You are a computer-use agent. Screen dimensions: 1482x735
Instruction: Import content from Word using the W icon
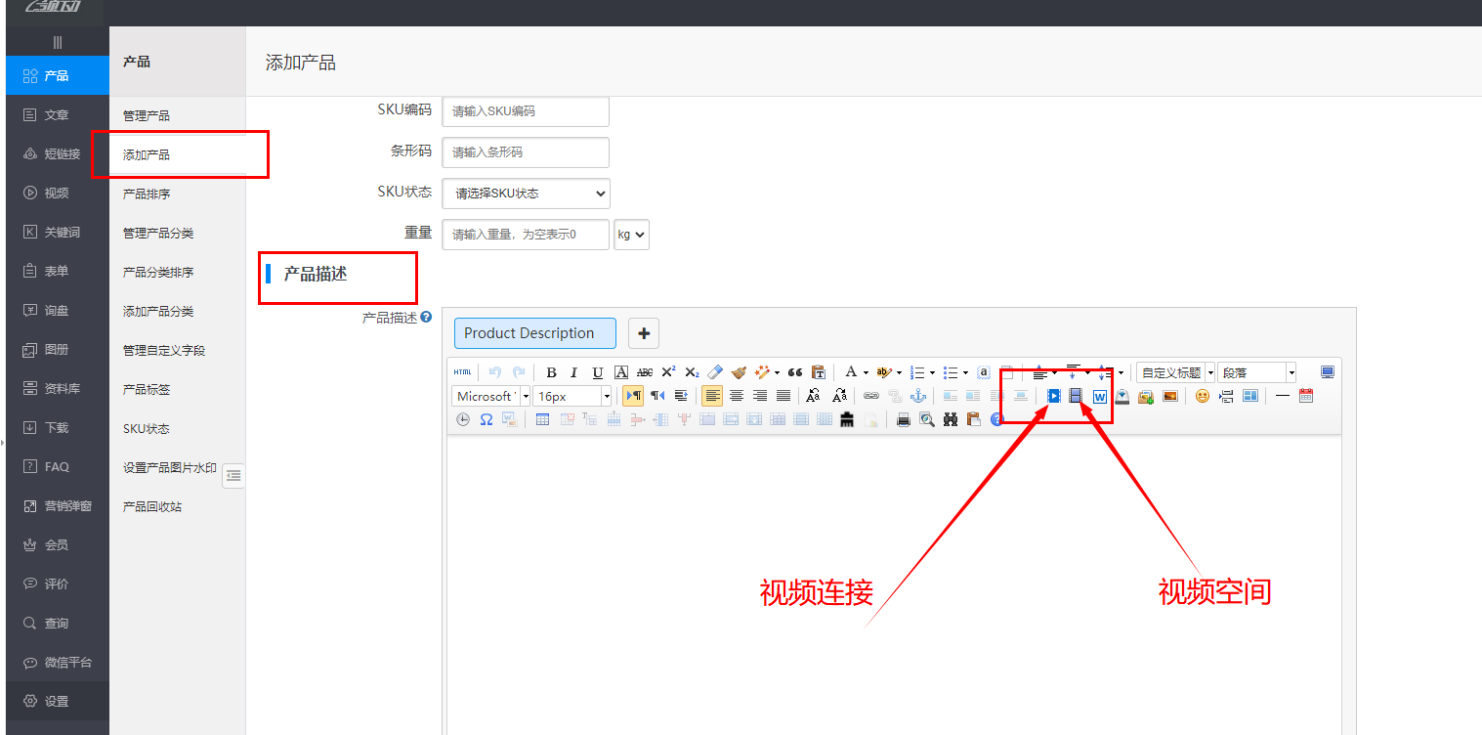tap(1099, 395)
